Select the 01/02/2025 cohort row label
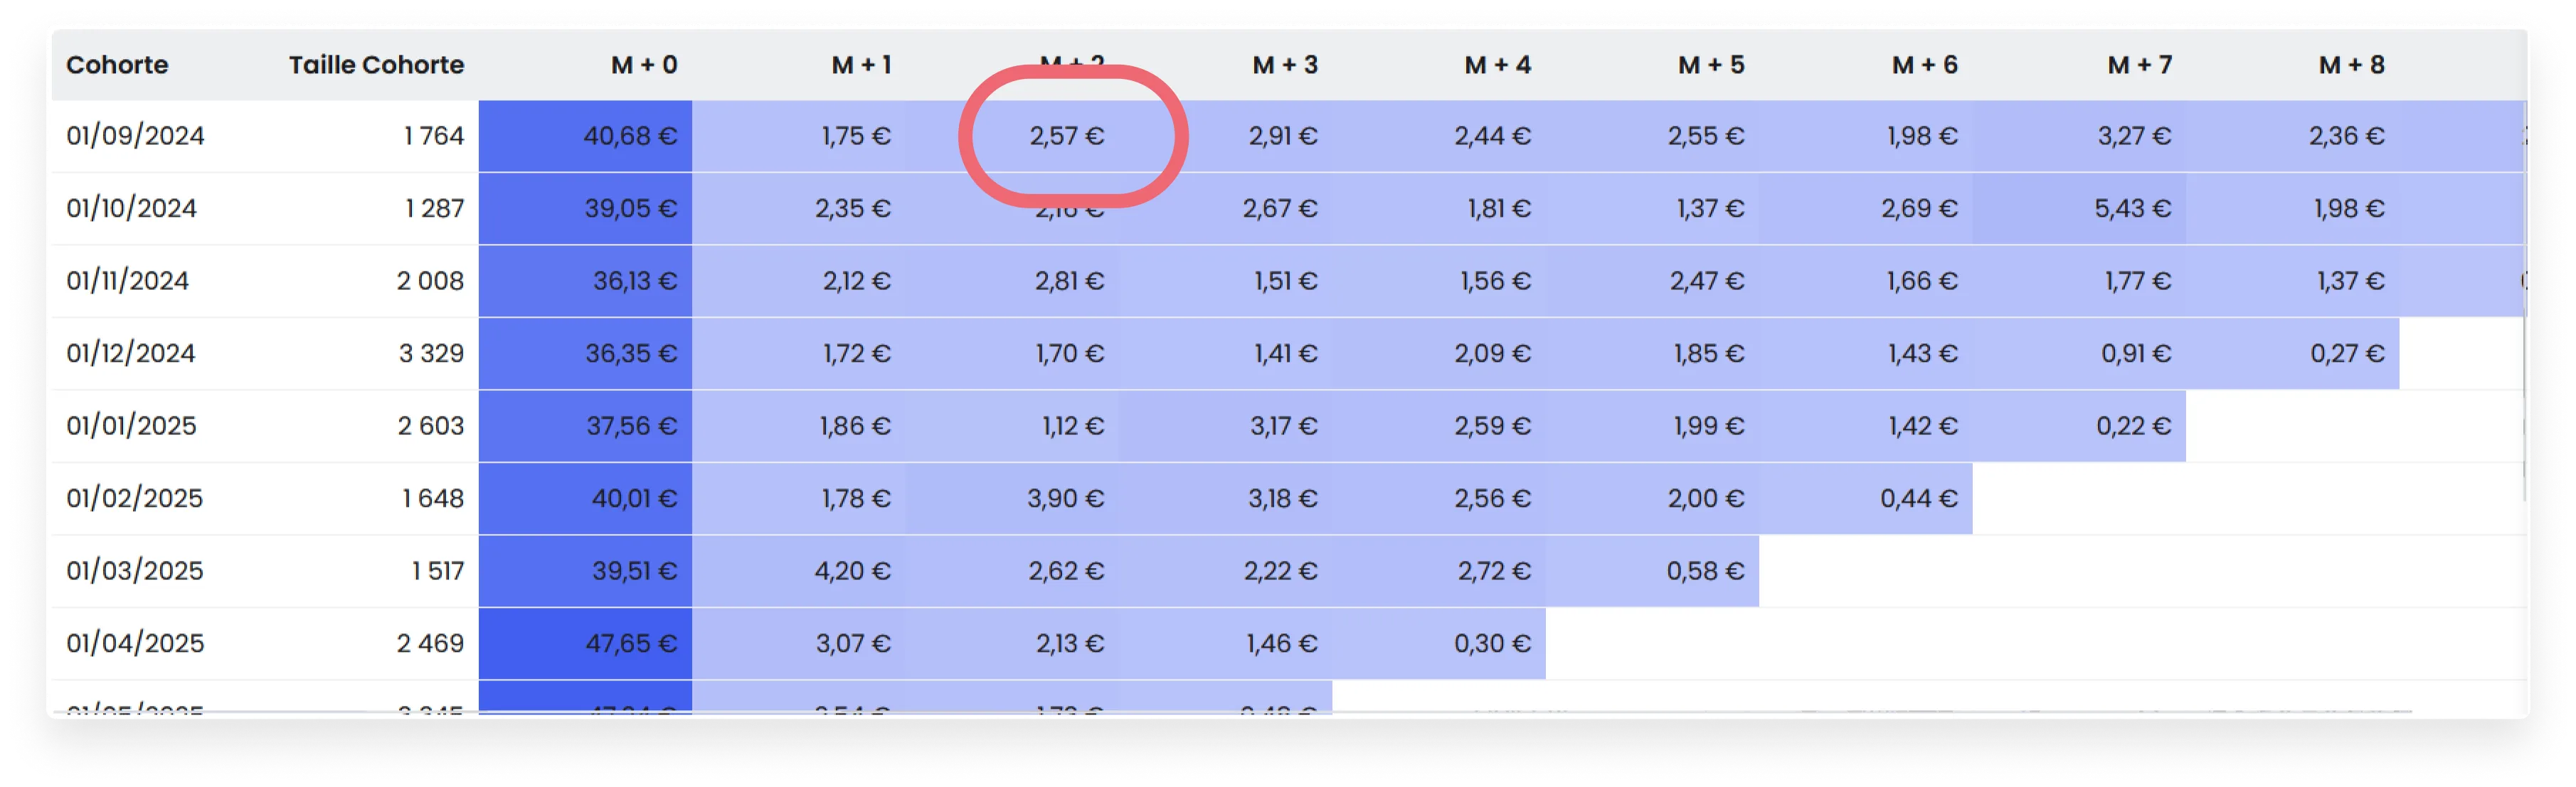 click(x=134, y=498)
